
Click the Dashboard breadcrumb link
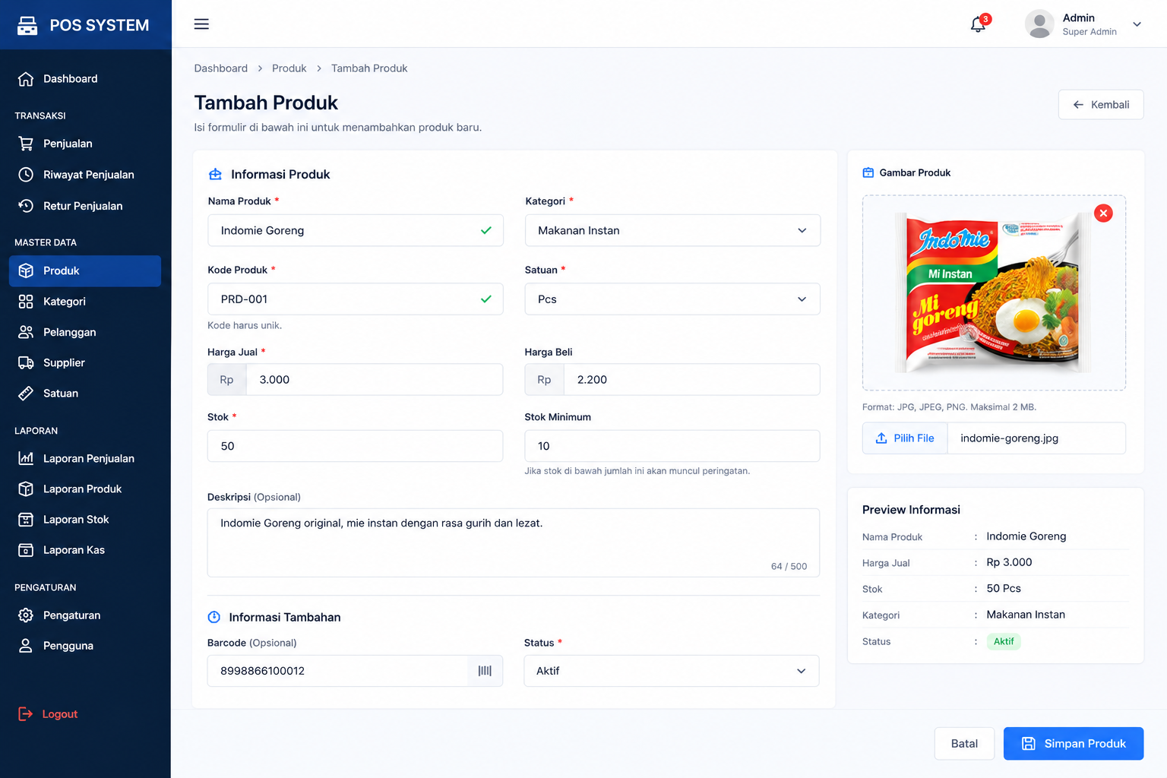tap(221, 68)
